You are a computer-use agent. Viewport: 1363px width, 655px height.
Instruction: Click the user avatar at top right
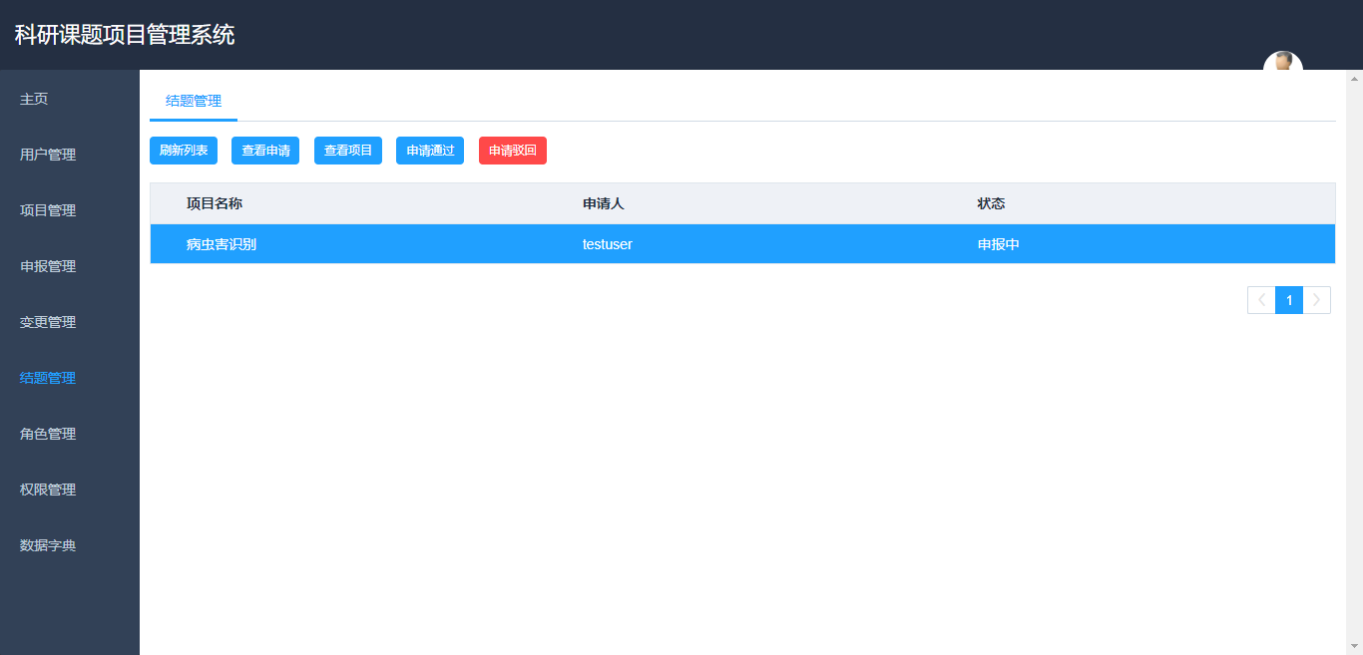[x=1282, y=61]
